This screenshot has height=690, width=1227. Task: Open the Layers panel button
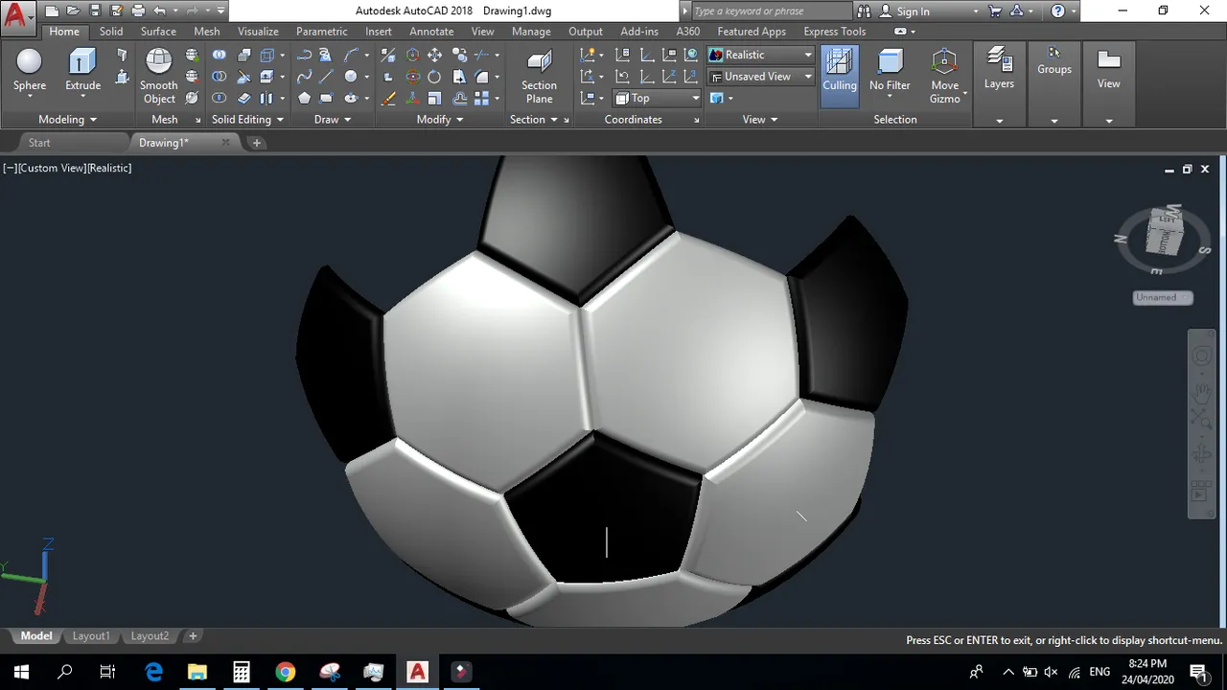(999, 69)
